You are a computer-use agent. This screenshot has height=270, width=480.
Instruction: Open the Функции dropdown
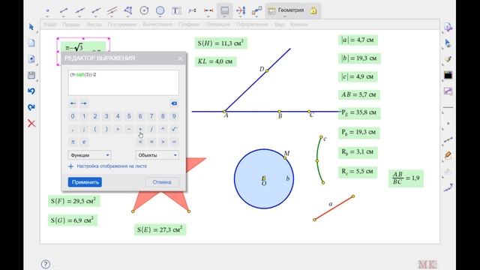(89, 155)
